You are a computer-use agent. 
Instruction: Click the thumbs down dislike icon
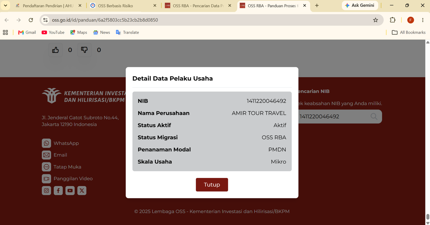click(x=84, y=50)
